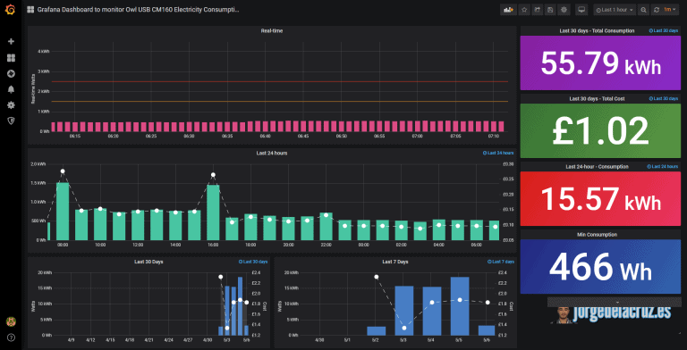Add a new panel with the chart-plus icon
The height and width of the screenshot is (350, 687).
[508, 10]
